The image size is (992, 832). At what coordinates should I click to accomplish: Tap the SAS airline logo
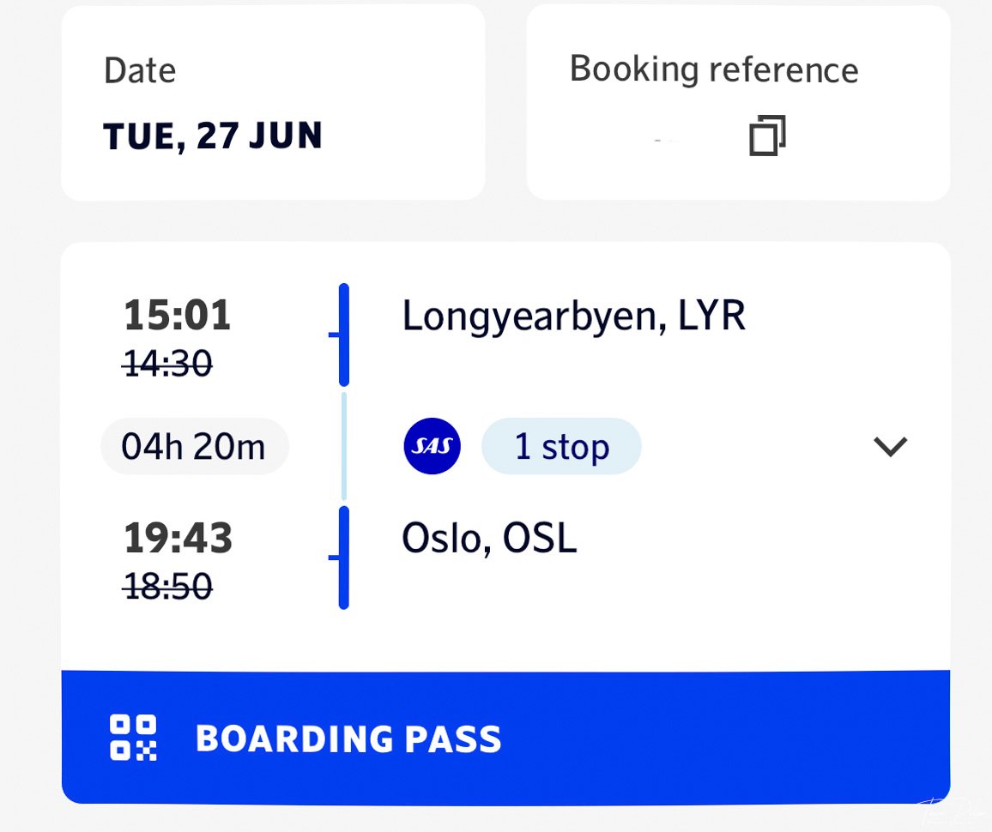click(x=432, y=446)
